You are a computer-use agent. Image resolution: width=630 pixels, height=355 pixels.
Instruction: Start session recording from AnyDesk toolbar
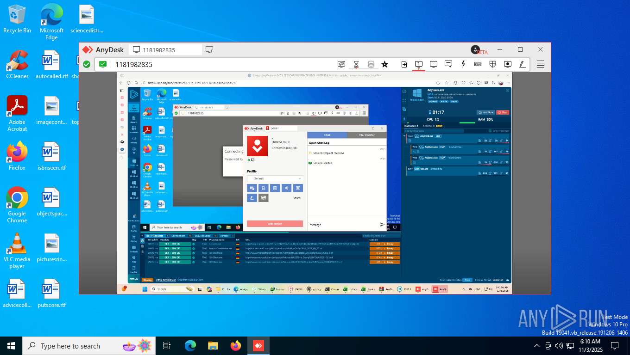pos(508,64)
